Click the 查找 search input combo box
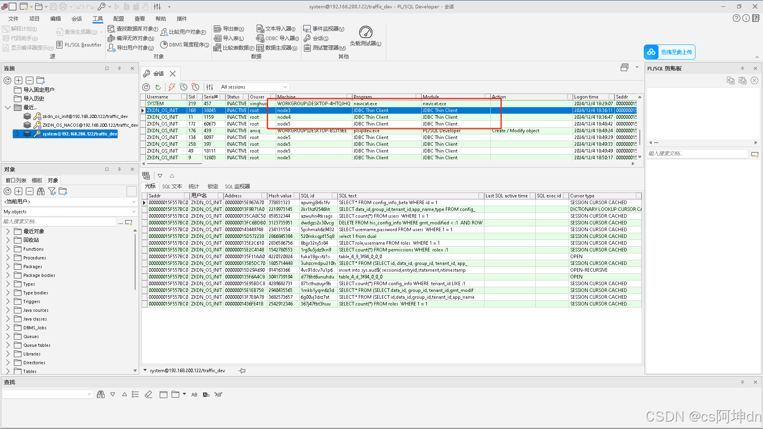This screenshot has height=429, width=763. click(x=47, y=394)
